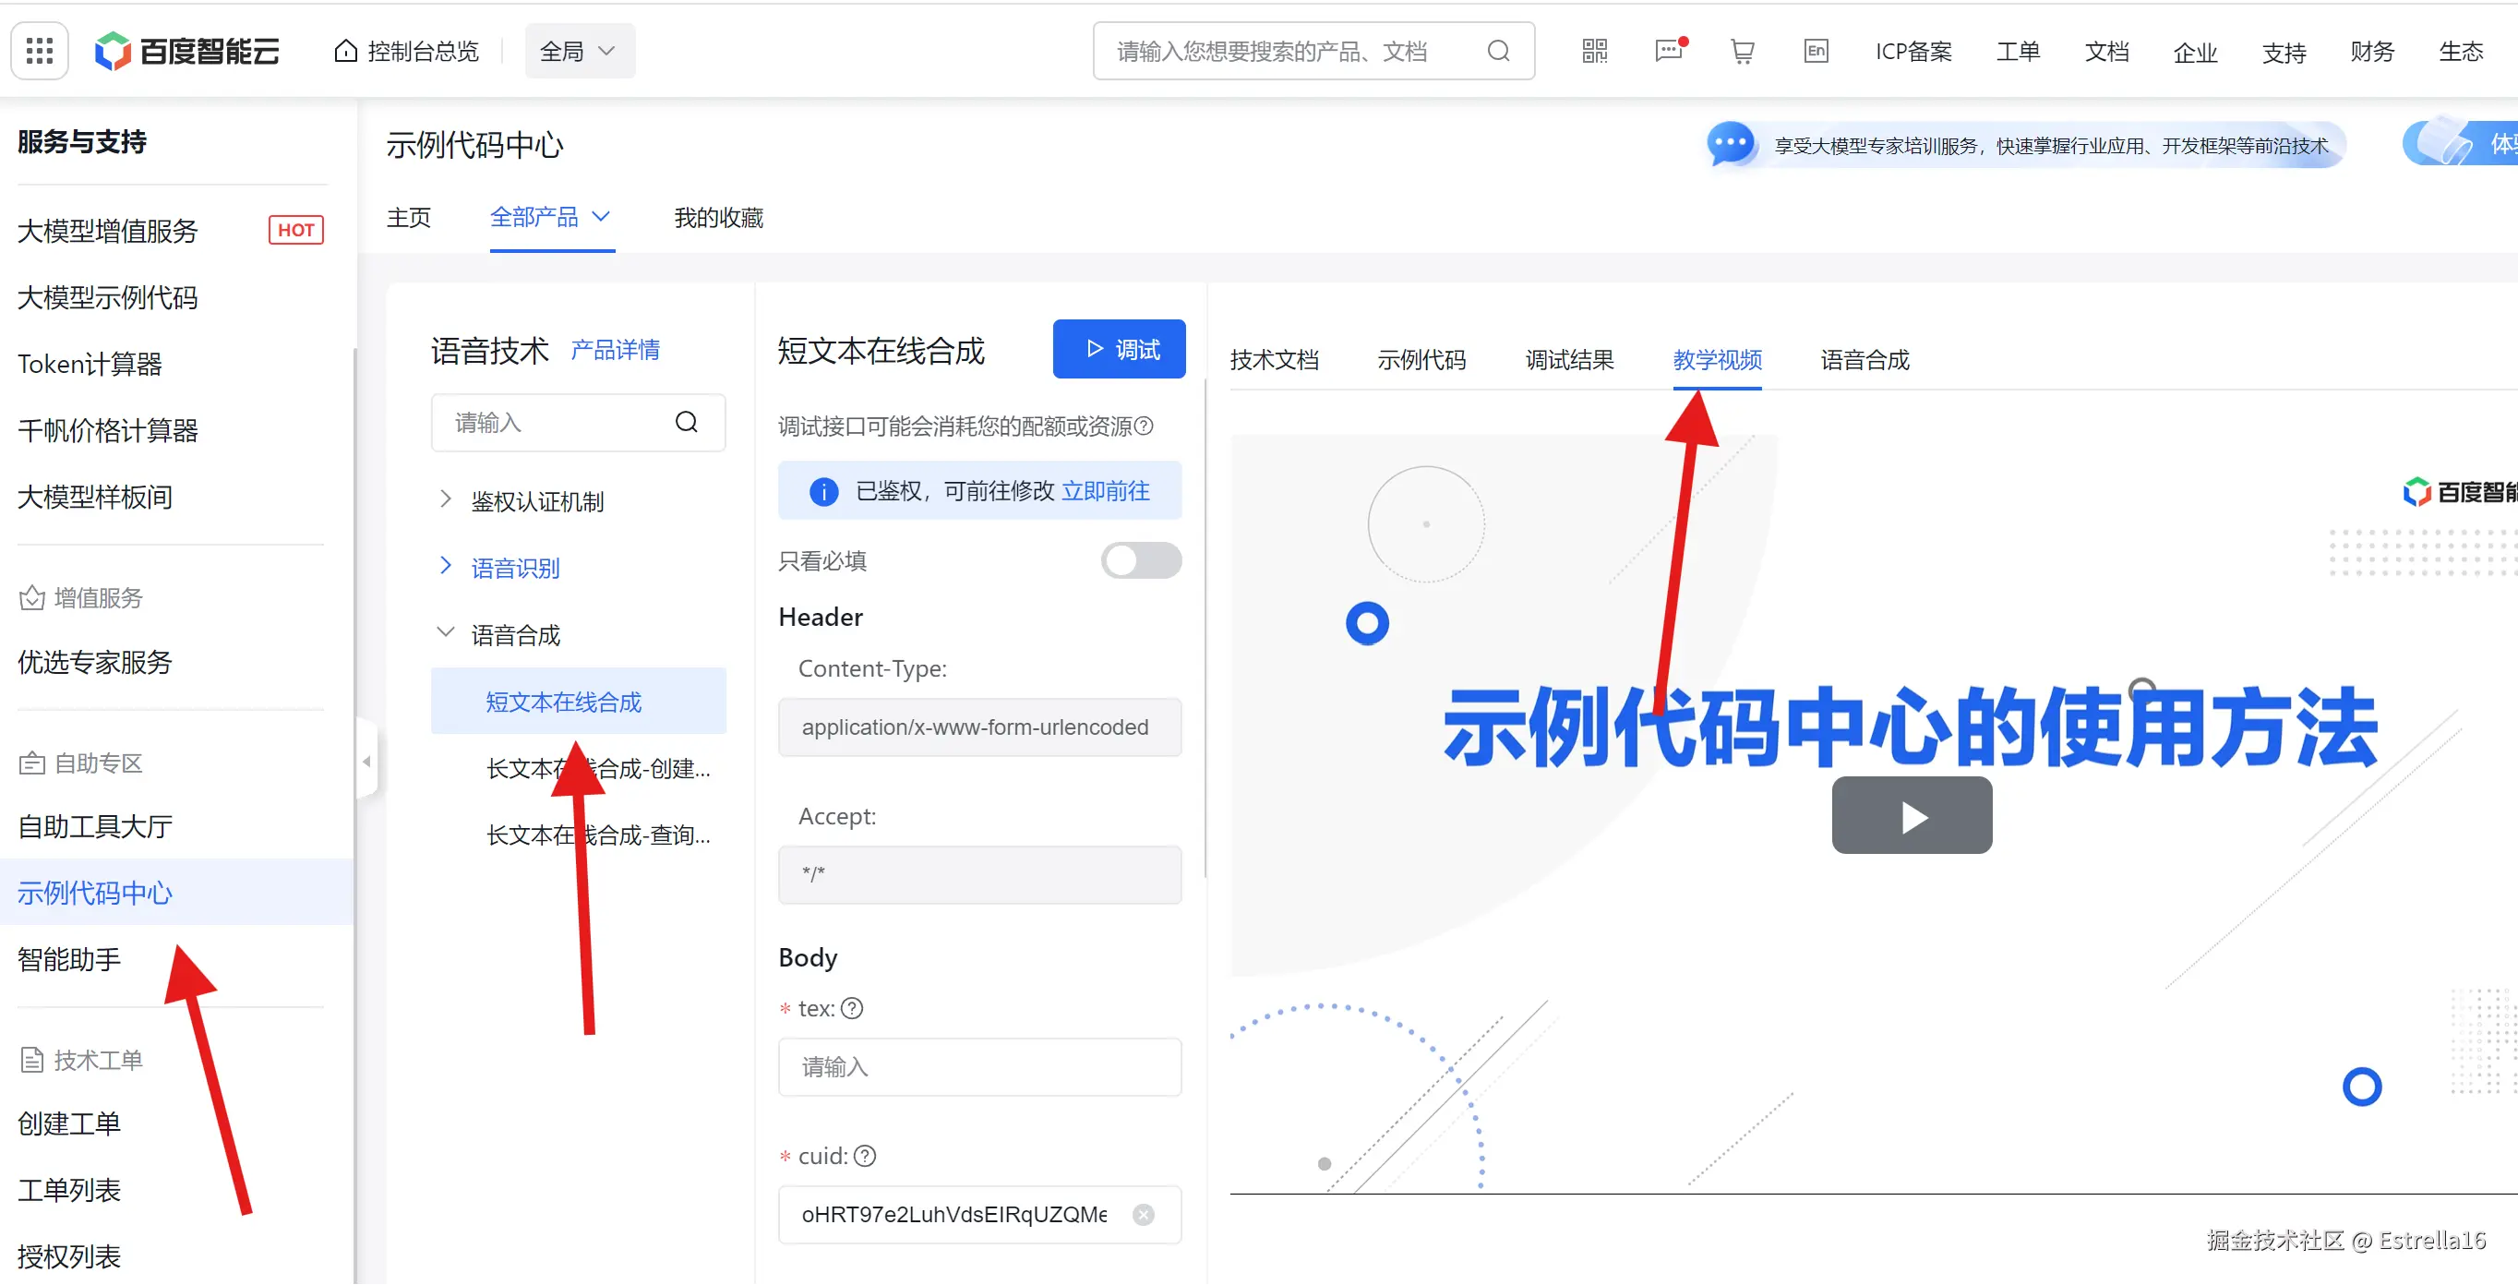
Task: Toggle the 只看必填 switch
Action: 1140,560
